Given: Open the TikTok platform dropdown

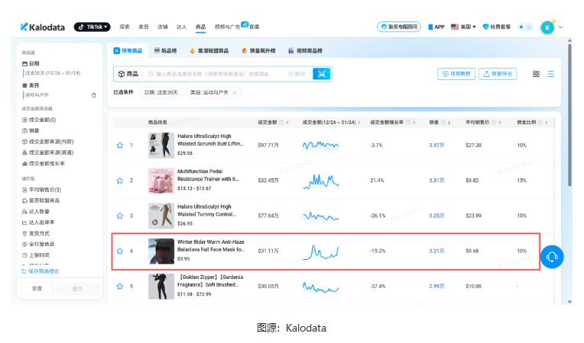Looking at the screenshot, I should 92,27.
